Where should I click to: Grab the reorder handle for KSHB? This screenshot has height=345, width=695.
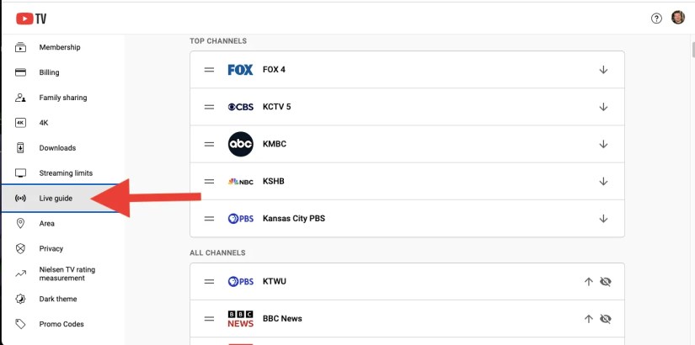pos(209,181)
